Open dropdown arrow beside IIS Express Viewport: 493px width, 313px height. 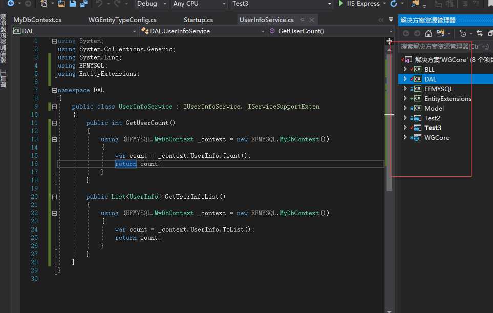pos(384,4)
